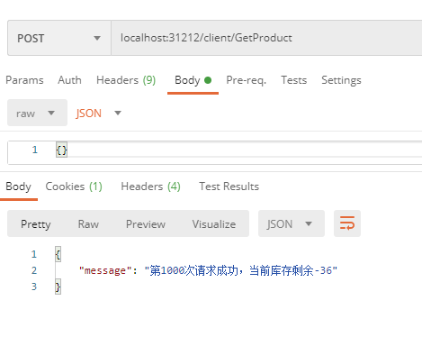Viewport: 422px width, 346px height.
Task: Select the Pretty response view
Action: pyautogui.click(x=36, y=224)
